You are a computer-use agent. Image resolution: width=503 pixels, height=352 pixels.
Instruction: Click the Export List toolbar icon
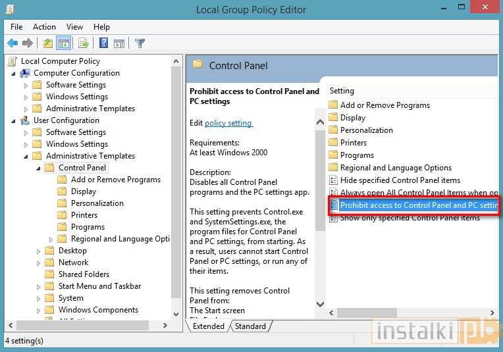coord(84,43)
